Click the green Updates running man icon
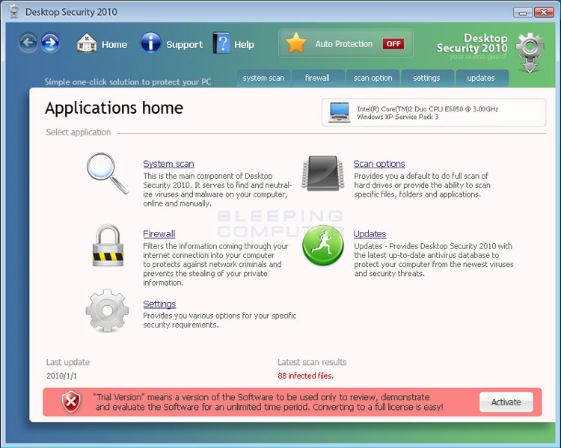This screenshot has width=561, height=448. tap(322, 245)
